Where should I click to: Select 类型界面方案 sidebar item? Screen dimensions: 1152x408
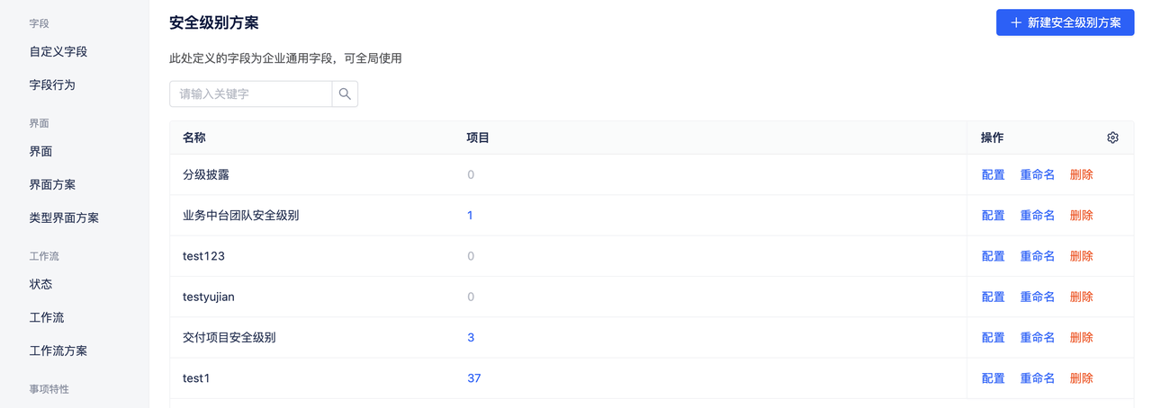64,218
